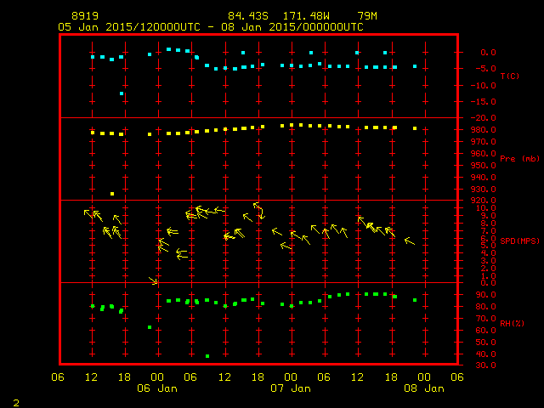Click the cyan temperature outlier below -10
Image resolution: width=544 pixels, height=408 pixels.
pos(122,93)
